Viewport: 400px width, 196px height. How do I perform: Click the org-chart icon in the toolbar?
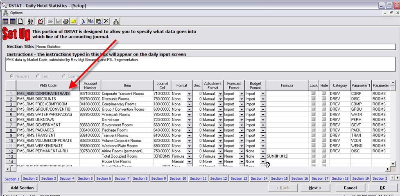coord(116,21)
